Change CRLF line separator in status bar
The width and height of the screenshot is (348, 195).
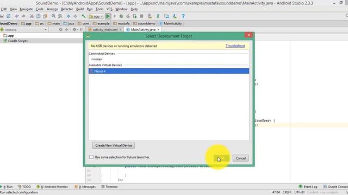[x=287, y=192]
